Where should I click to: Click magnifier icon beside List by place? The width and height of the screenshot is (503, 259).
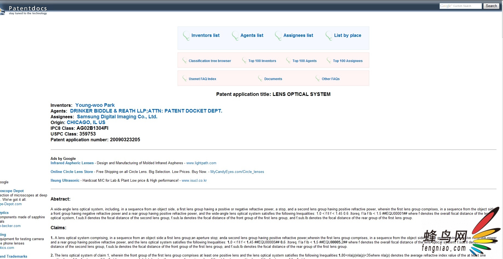pyautogui.click(x=329, y=36)
